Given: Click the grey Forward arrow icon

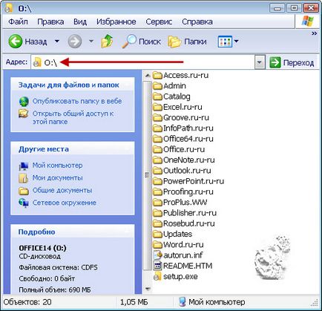Looking at the screenshot, I should pyautogui.click(x=75, y=41).
